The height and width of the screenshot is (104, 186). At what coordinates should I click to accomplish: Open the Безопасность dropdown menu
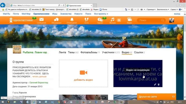[163, 10]
